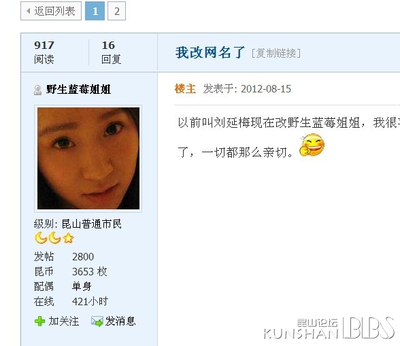Image resolution: width=400 pixels, height=346 pixels.
Task: Open the profile of 野生蓝莓姐姐
Action: pyautogui.click(x=78, y=90)
